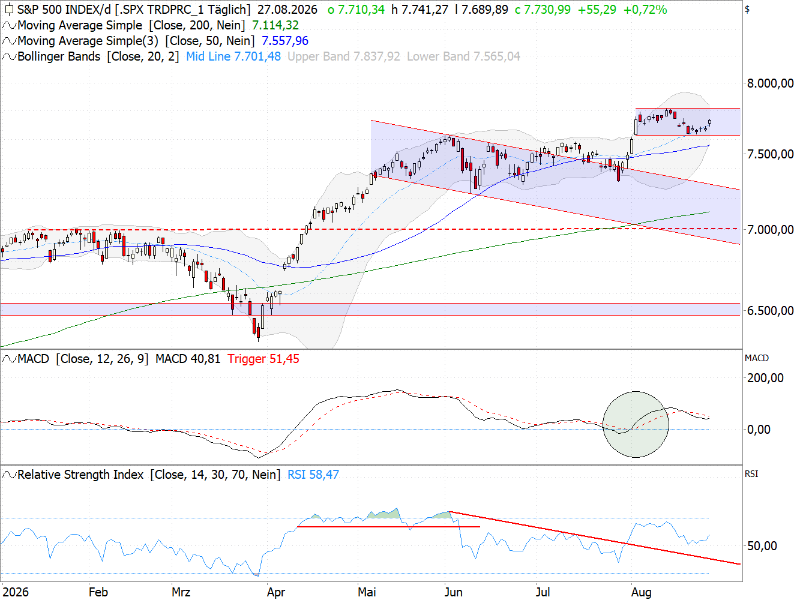Click the Apr label on the time axis

click(x=276, y=592)
